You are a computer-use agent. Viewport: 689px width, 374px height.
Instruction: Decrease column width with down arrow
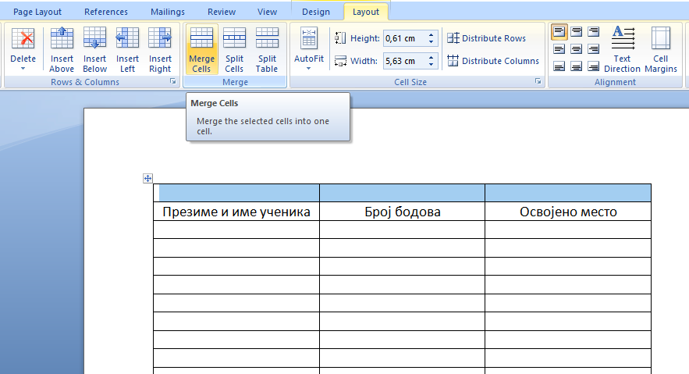pyautogui.click(x=431, y=65)
